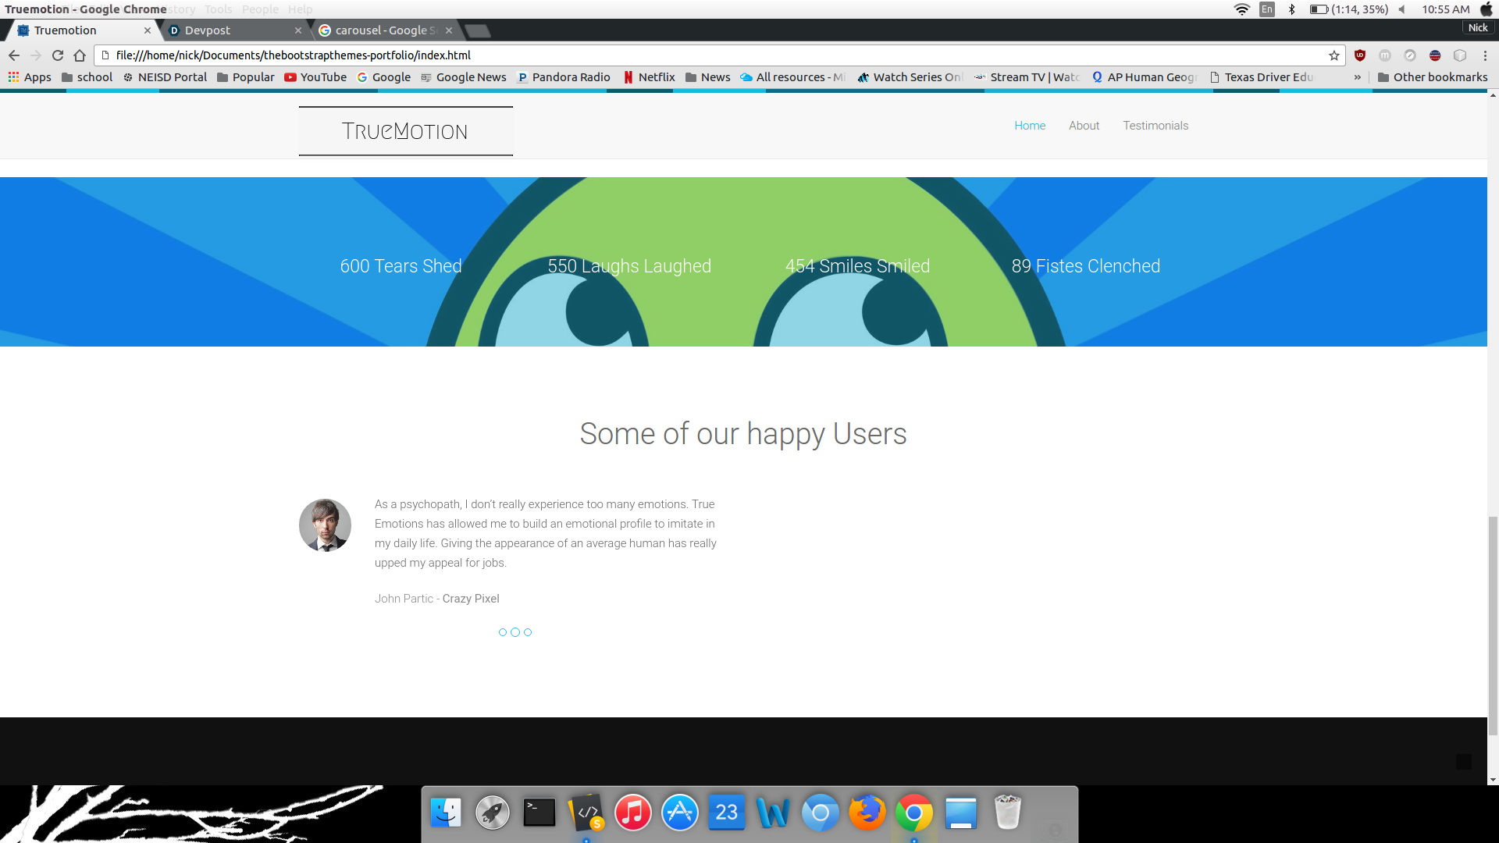Open the Other bookmarks folder
1499x843 pixels.
[1433, 77]
